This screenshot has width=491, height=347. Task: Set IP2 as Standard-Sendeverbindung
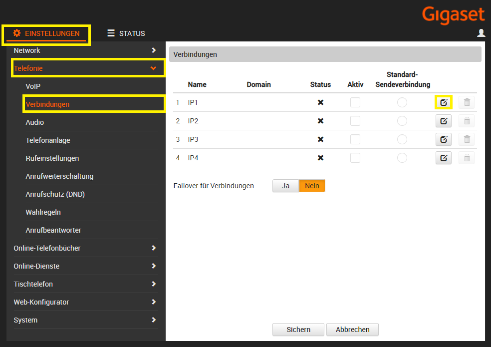tap(402, 121)
